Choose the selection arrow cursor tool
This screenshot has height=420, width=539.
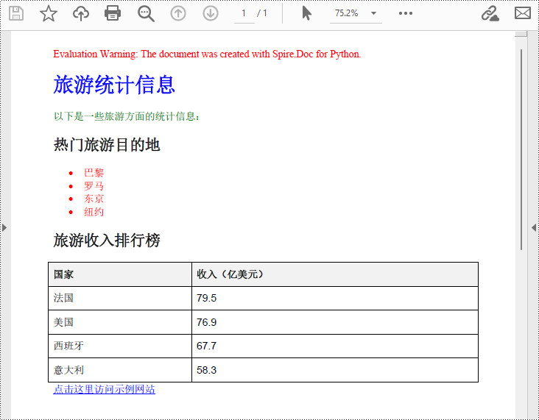[x=306, y=14]
